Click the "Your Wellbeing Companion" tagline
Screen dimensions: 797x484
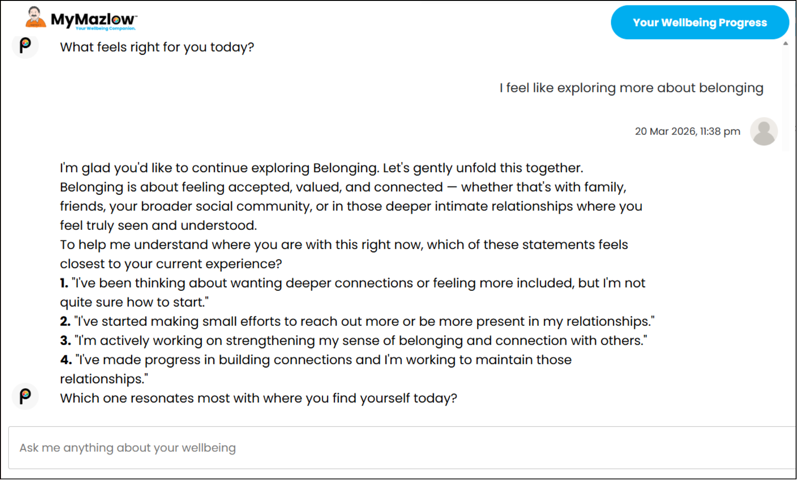point(105,28)
